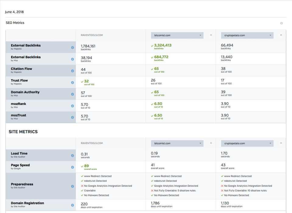Show info for mozTrust metric
Screen dimensions: 292x213
(72, 117)
